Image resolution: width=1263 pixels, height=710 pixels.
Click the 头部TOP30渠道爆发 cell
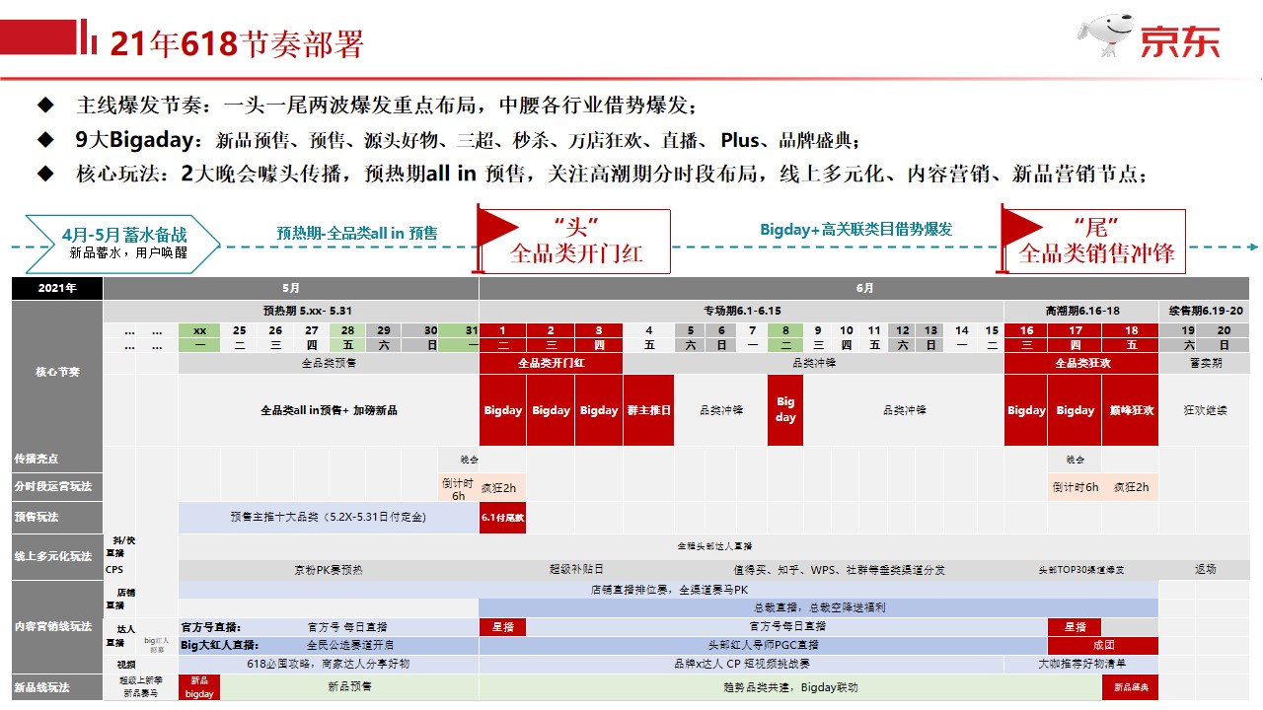(x=1081, y=570)
